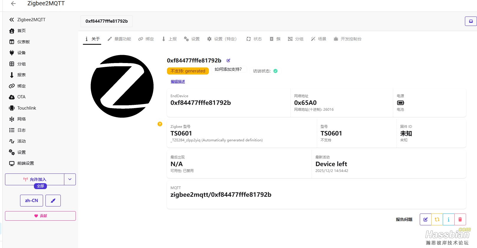Open the OTA page in sidebar
Image resolution: width=477 pixels, height=248 pixels.
tap(21, 97)
